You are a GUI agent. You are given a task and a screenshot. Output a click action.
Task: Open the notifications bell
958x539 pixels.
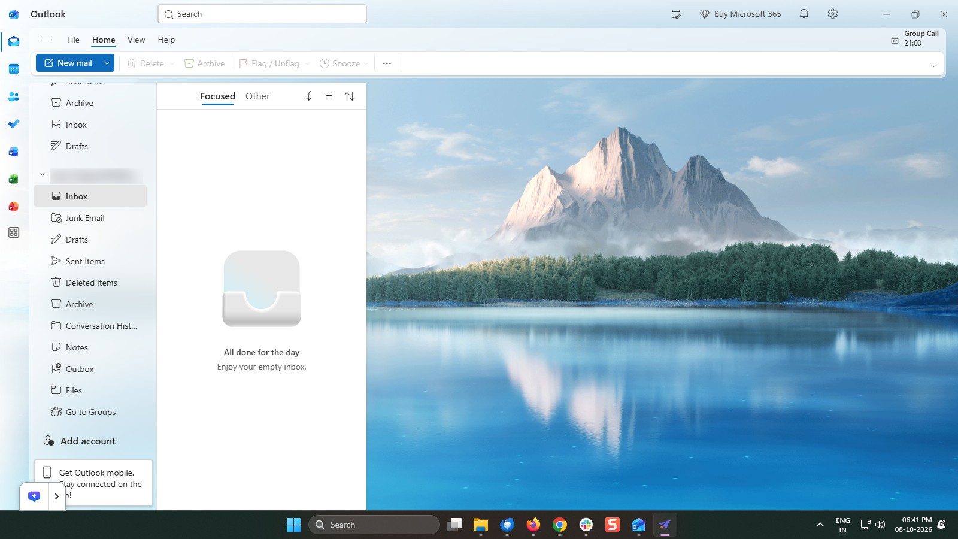(804, 14)
